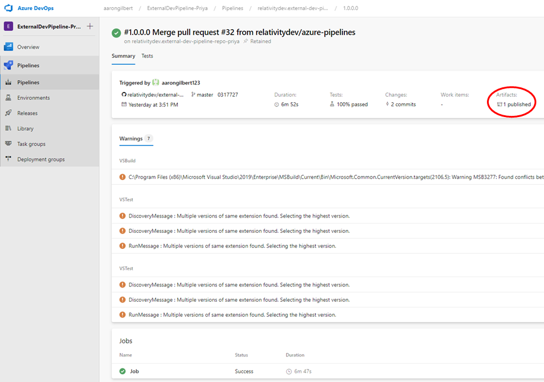Viewport: 544px width, 382px height.
Task: Click the clock icon beside 6m 47s
Action: click(x=289, y=371)
